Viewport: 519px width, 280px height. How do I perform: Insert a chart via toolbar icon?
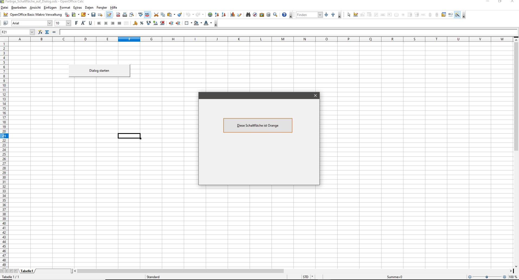point(233,15)
